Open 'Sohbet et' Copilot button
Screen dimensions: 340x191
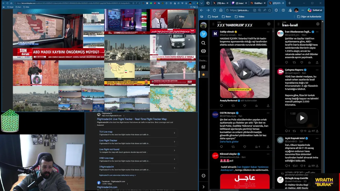pos(315,10)
